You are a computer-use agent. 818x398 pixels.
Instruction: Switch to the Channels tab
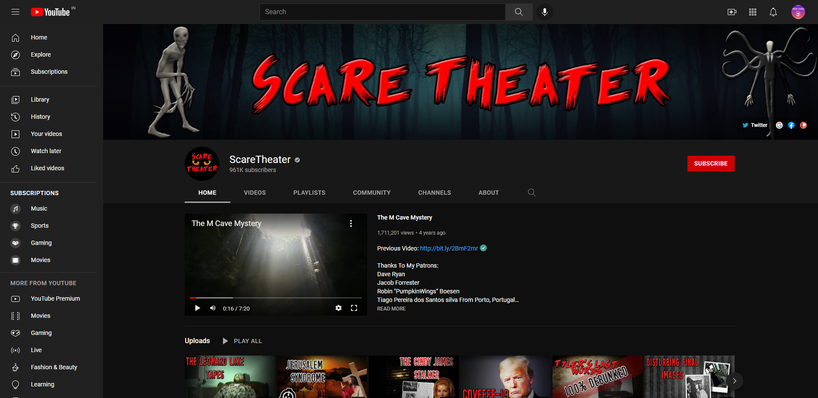point(435,193)
